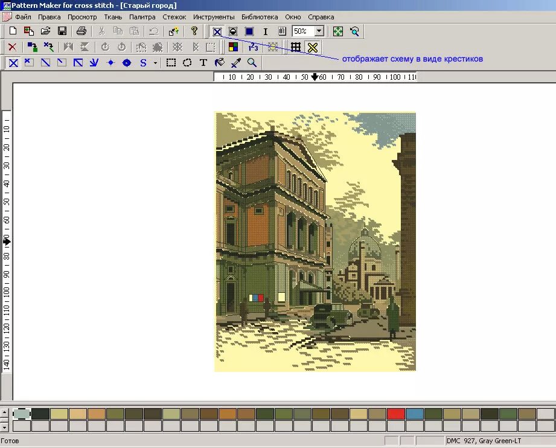Pick the eyedropper color picker tool

tap(236, 63)
